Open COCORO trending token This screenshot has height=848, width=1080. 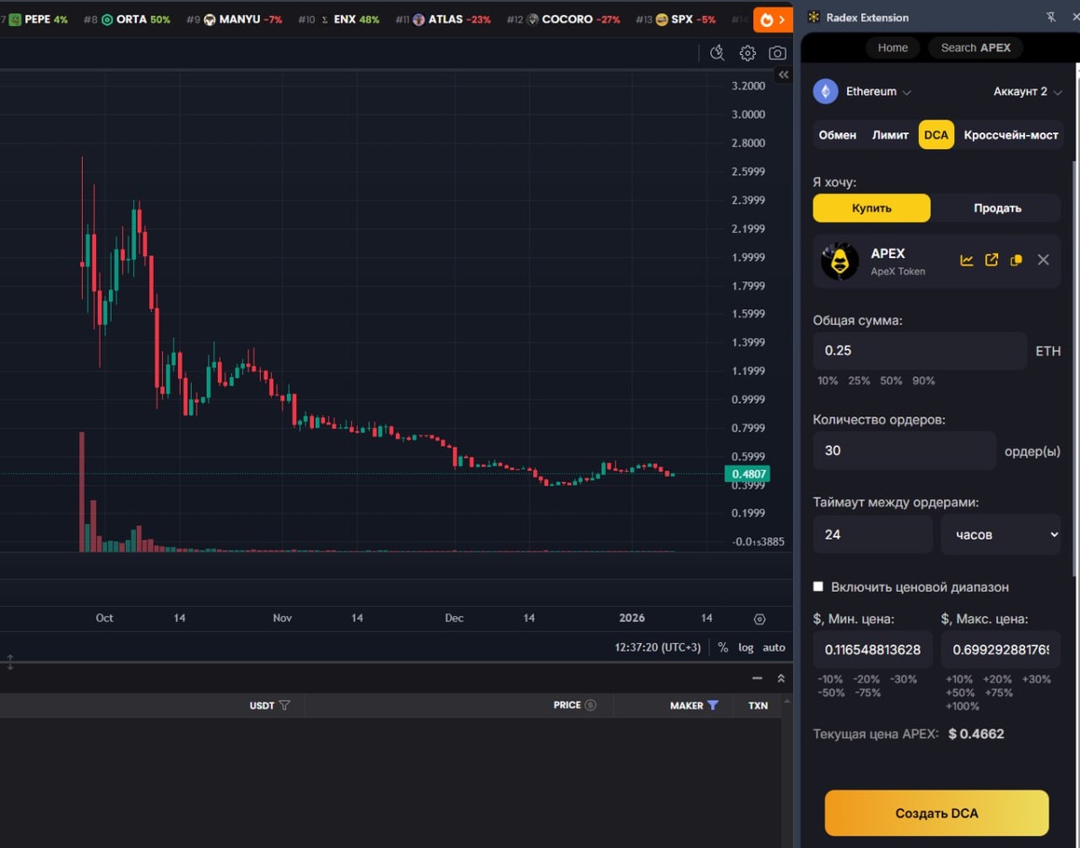click(x=563, y=19)
